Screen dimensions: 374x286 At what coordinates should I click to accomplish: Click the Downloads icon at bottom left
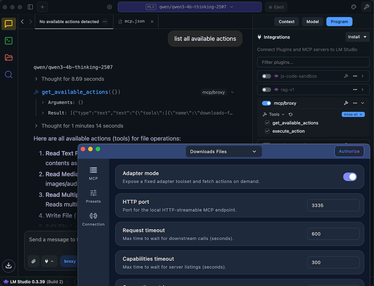9,265
